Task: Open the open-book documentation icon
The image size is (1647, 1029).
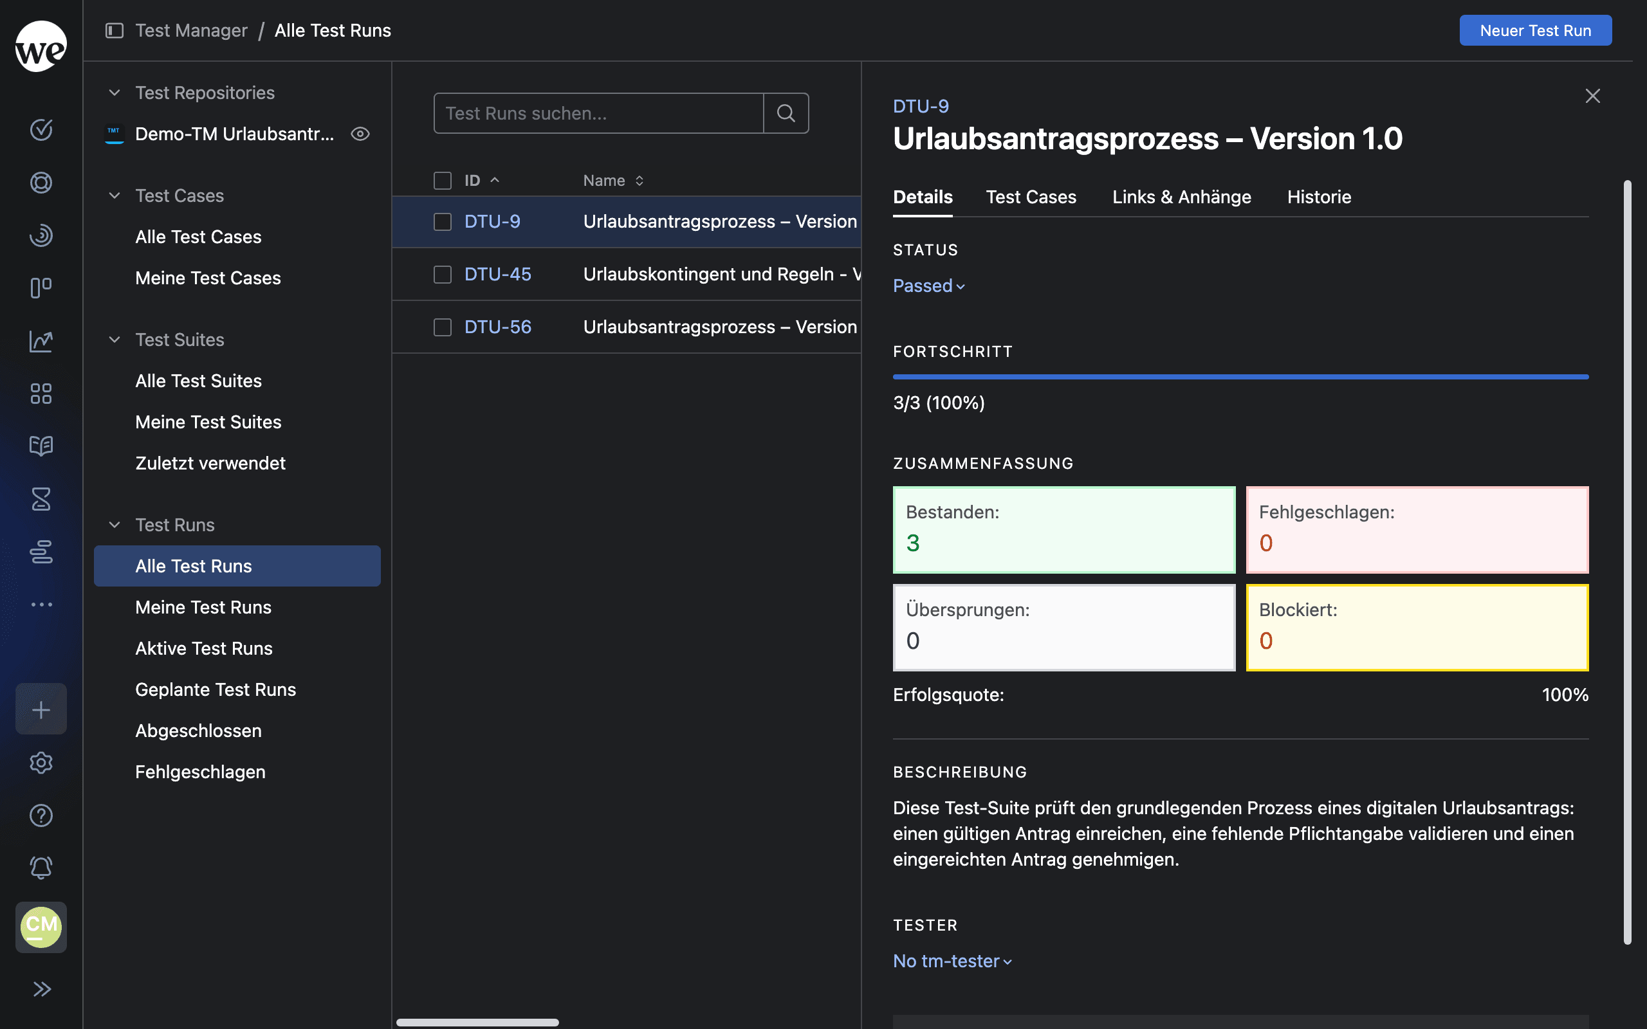Action: coord(41,446)
